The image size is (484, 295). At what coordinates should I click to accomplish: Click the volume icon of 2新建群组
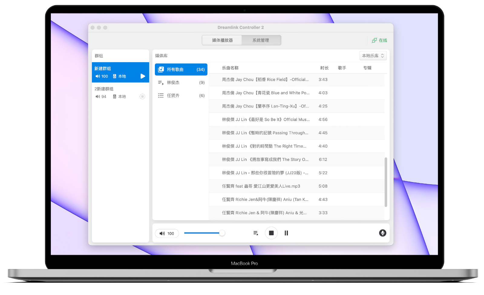coord(98,97)
